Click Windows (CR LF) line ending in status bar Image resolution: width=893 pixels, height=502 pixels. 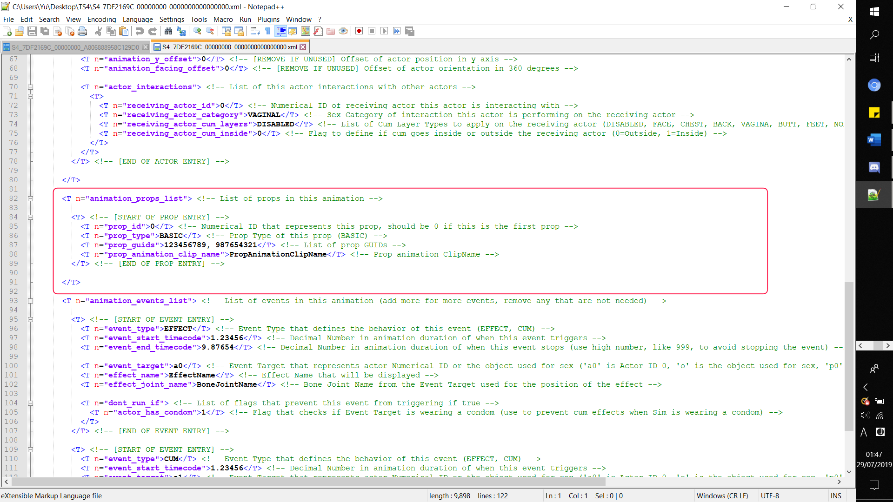click(722, 496)
